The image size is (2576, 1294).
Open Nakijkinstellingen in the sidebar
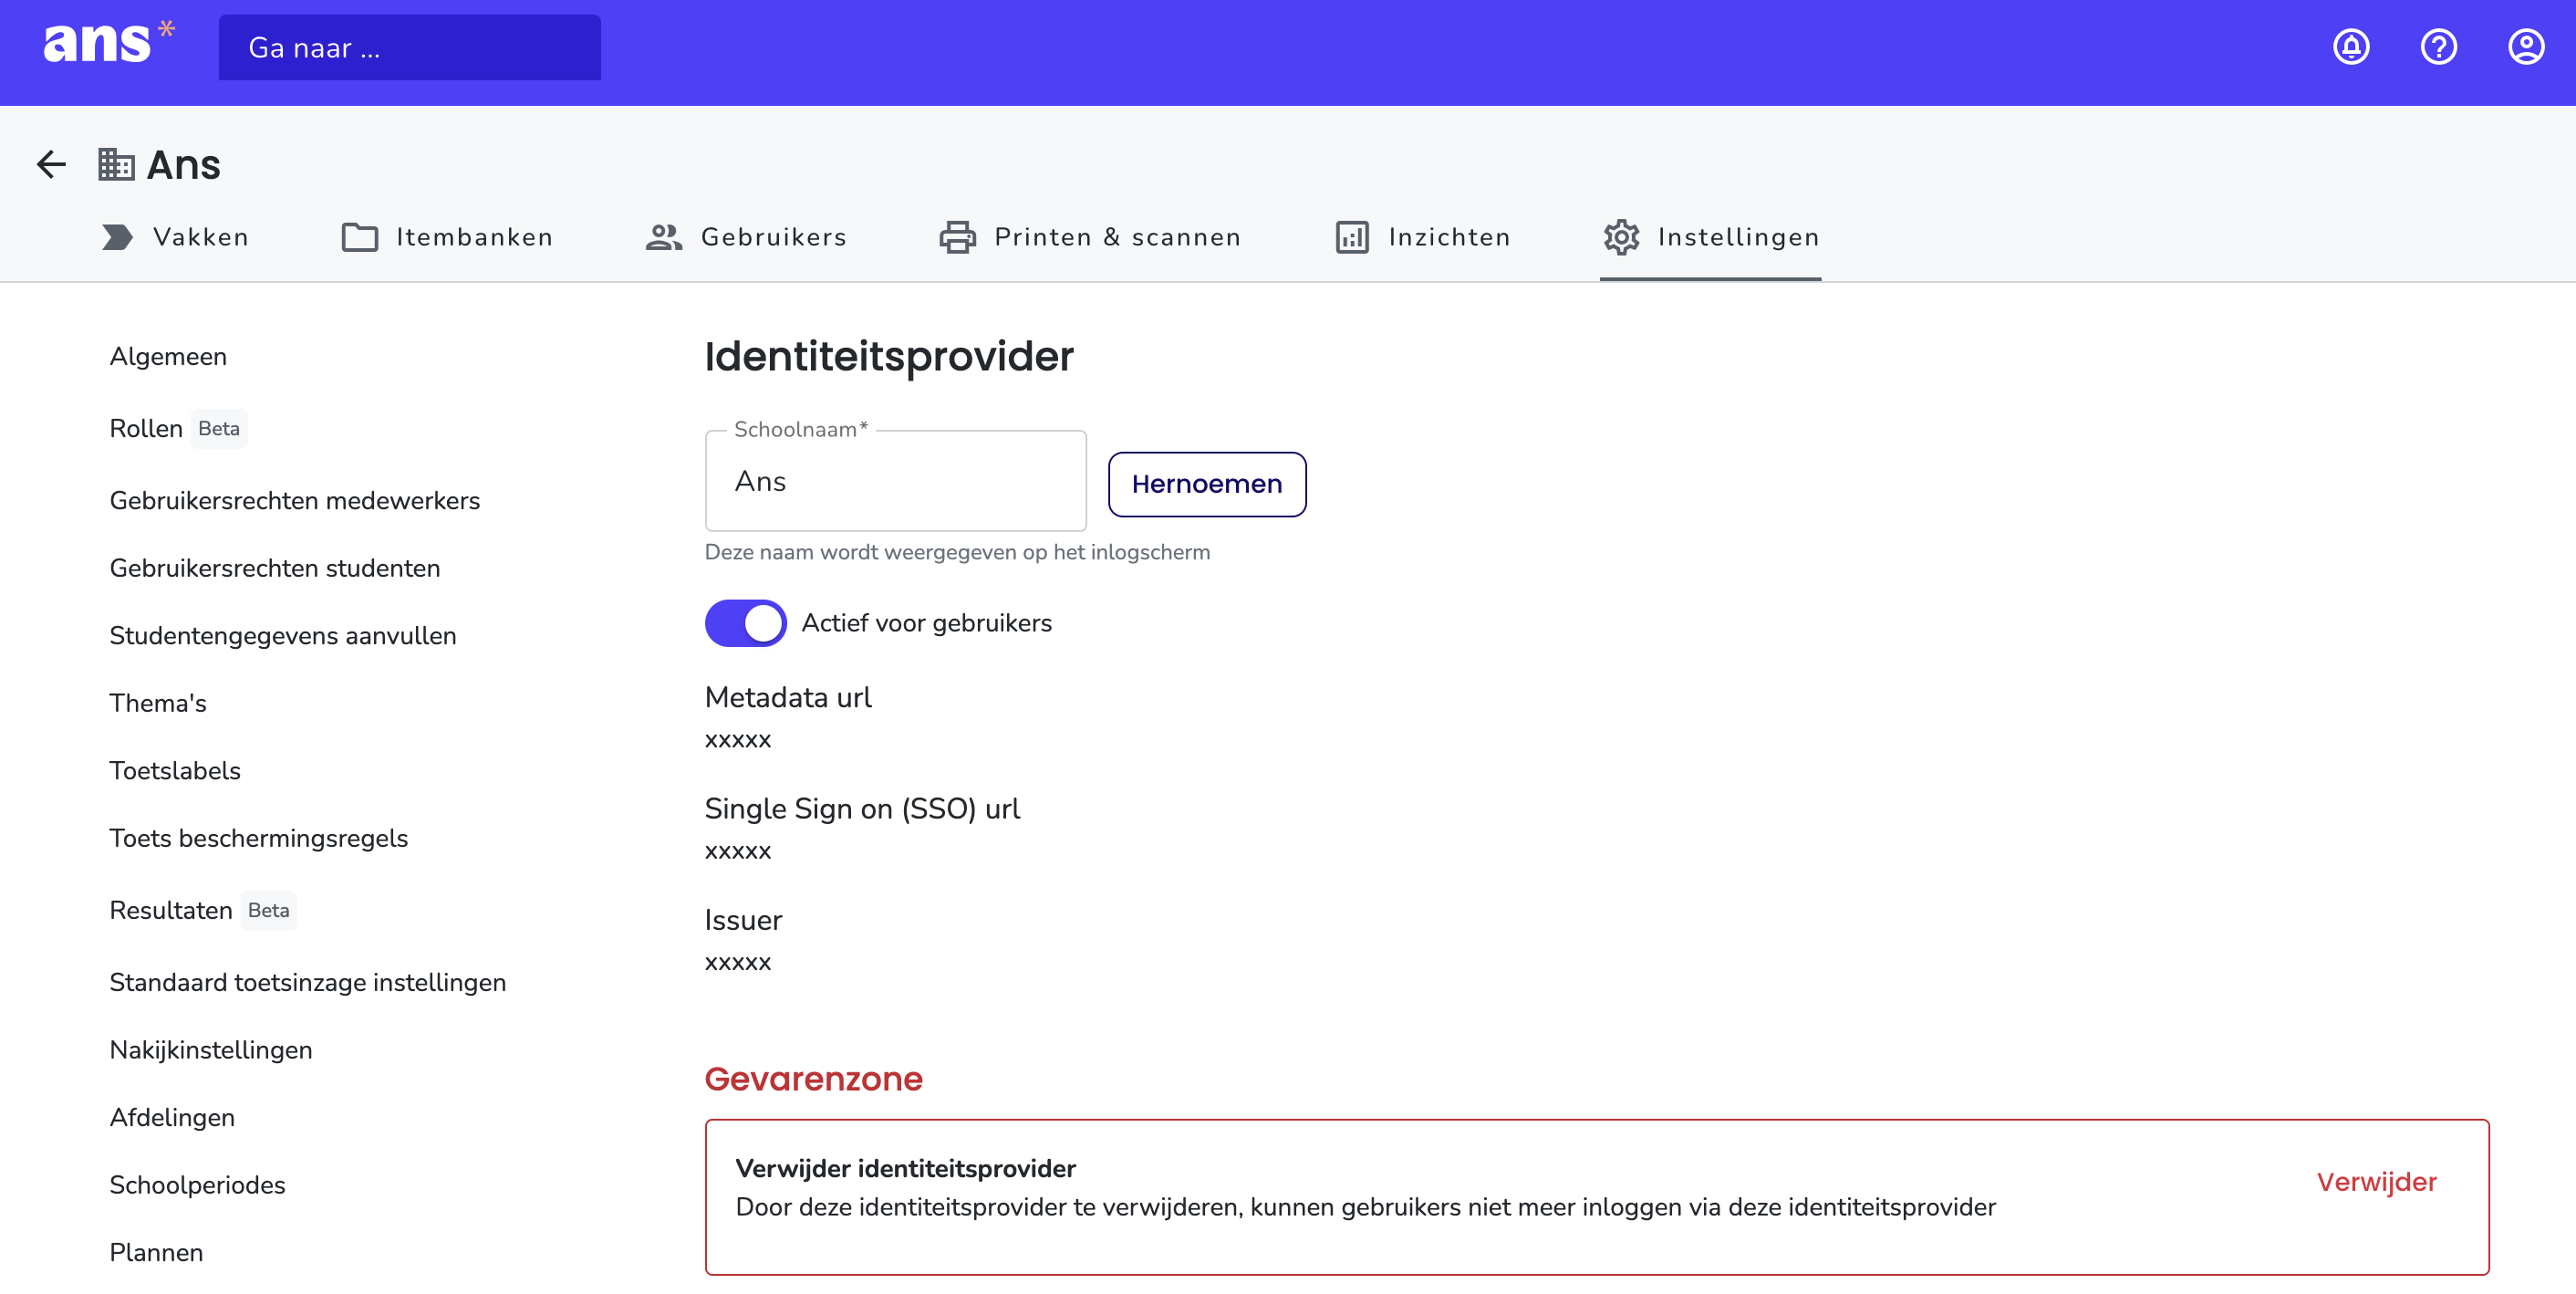point(211,1049)
